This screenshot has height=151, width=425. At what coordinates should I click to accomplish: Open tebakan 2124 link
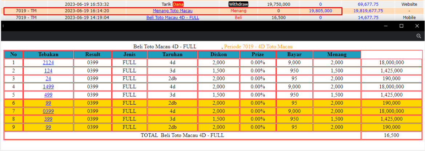pos(48,63)
